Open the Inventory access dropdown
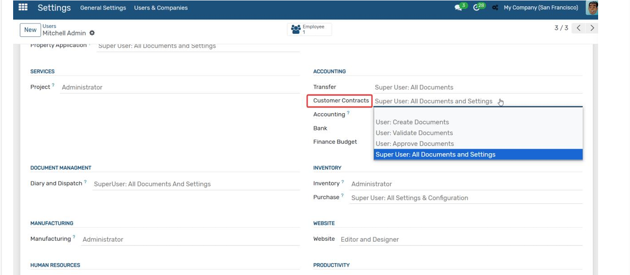The image size is (630, 275). (466, 184)
